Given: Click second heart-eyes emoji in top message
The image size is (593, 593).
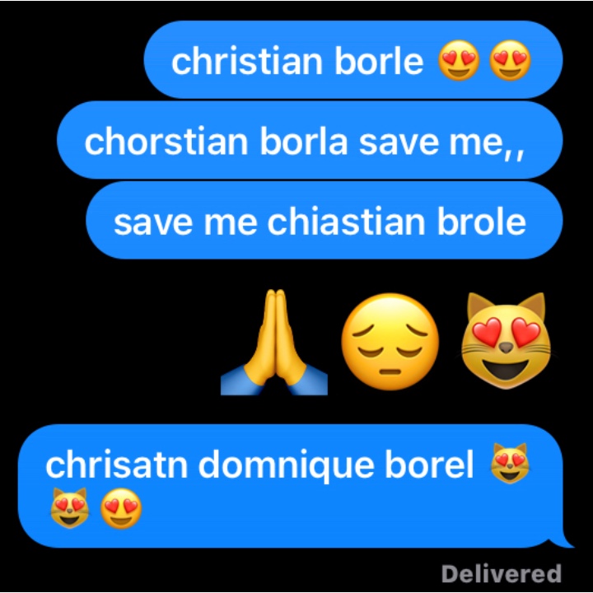Looking at the screenshot, I should [510, 60].
